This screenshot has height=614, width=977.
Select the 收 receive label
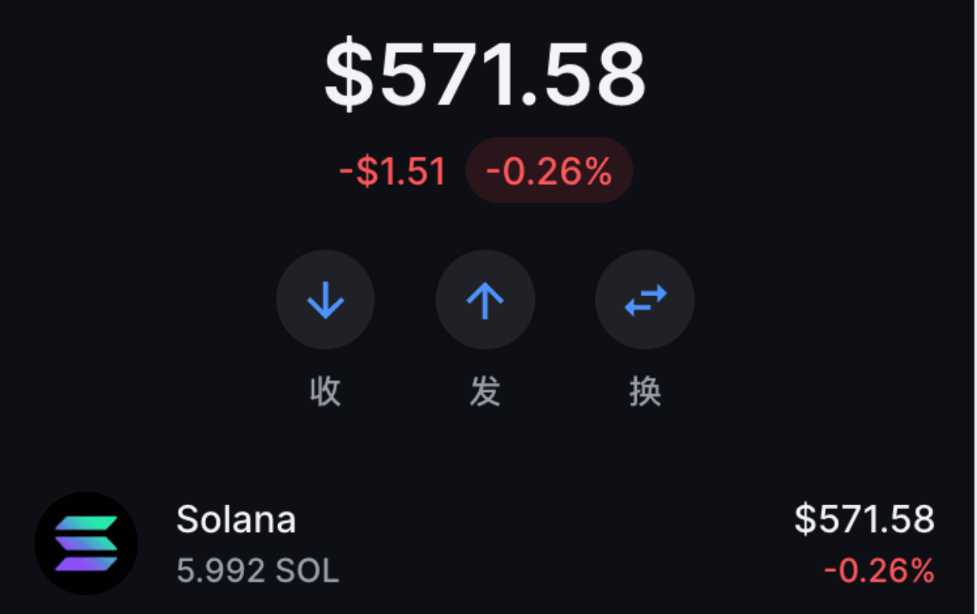pos(325,391)
